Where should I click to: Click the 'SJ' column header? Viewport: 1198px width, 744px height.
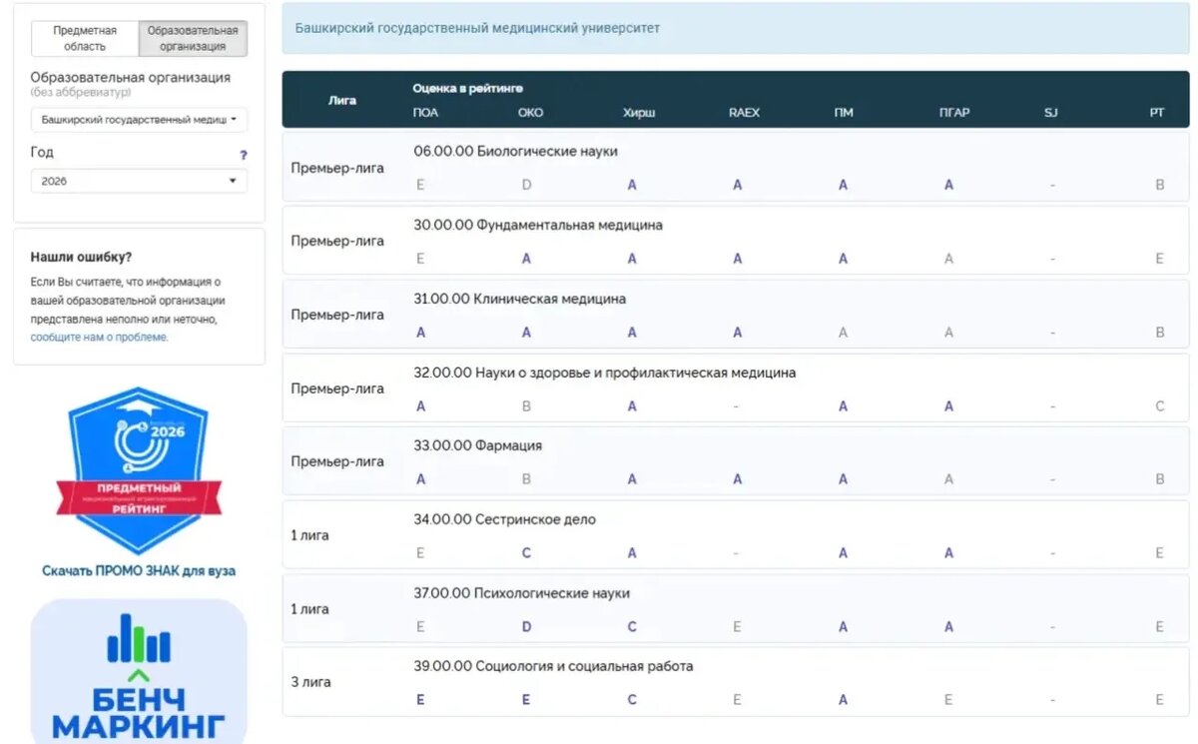click(1050, 113)
